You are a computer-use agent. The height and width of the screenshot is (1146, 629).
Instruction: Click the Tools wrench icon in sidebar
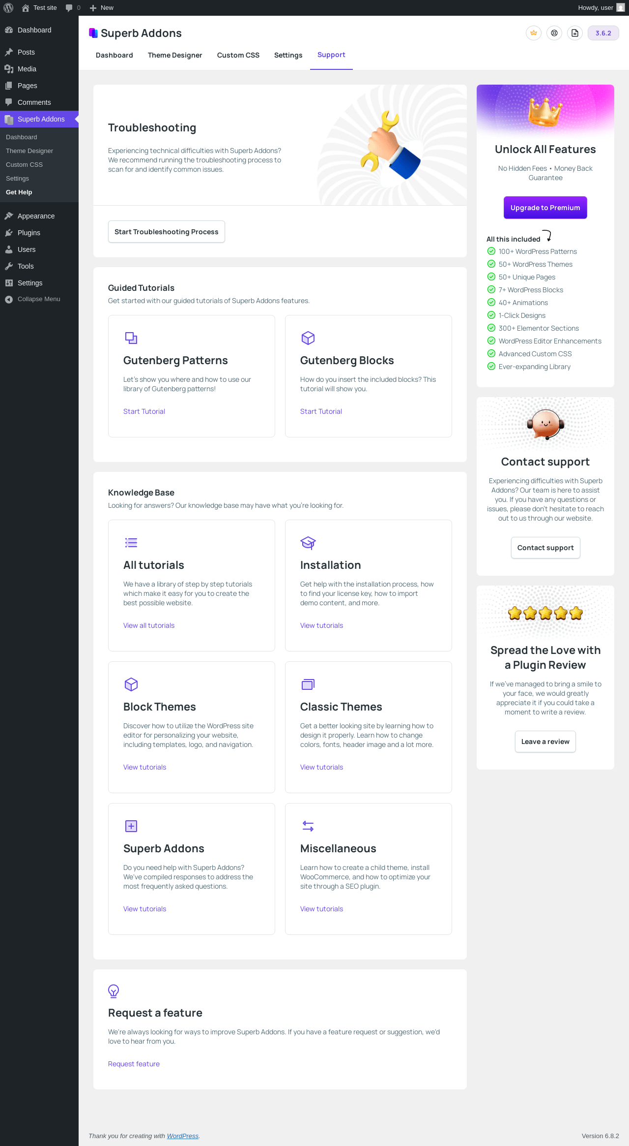click(x=9, y=266)
